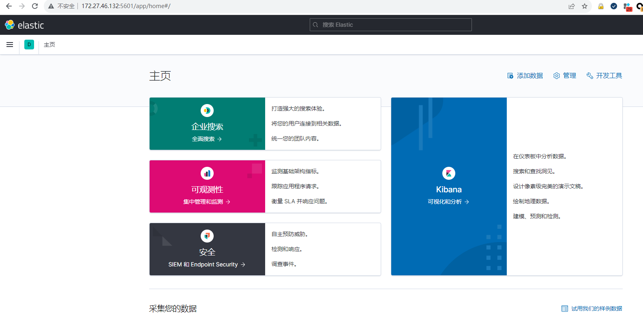Viewport: 643px width, 315px height.
Task: Open the hamburger navigation menu
Action: point(10,45)
